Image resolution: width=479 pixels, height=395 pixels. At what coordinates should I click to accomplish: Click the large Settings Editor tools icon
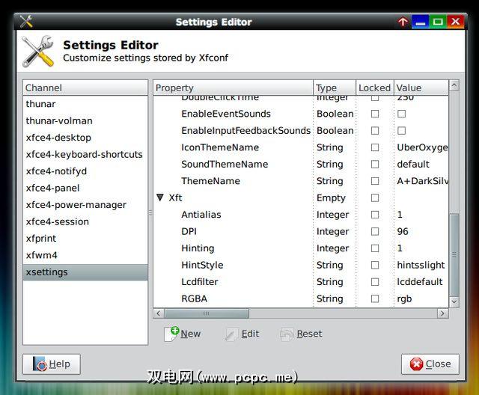38,52
